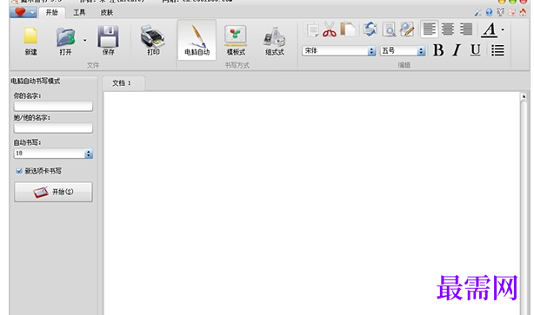Click the 你的名字 input field
This screenshot has height=315, width=534.
[53, 106]
